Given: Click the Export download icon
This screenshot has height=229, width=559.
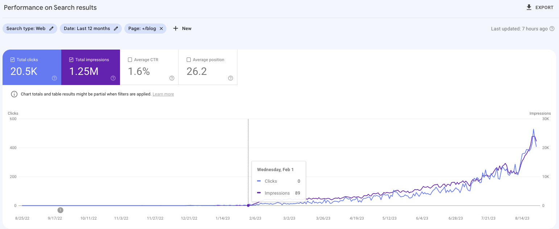Looking at the screenshot, I should coord(529,7).
